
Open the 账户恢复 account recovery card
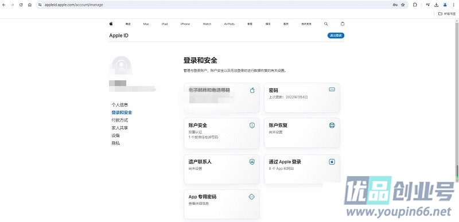pyautogui.click(x=302, y=133)
